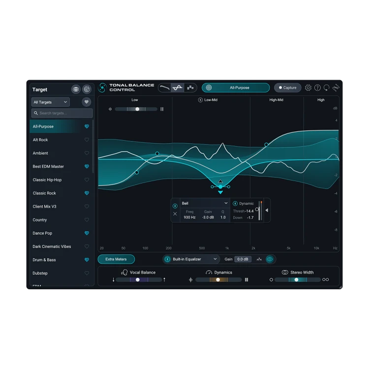Favorite the Ambient heart

(x=87, y=153)
